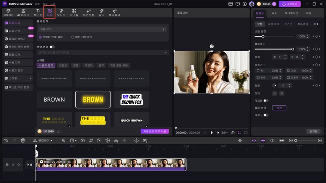Toggle the 번역 언어 translation switch
326x183 pixels.
click(52, 47)
